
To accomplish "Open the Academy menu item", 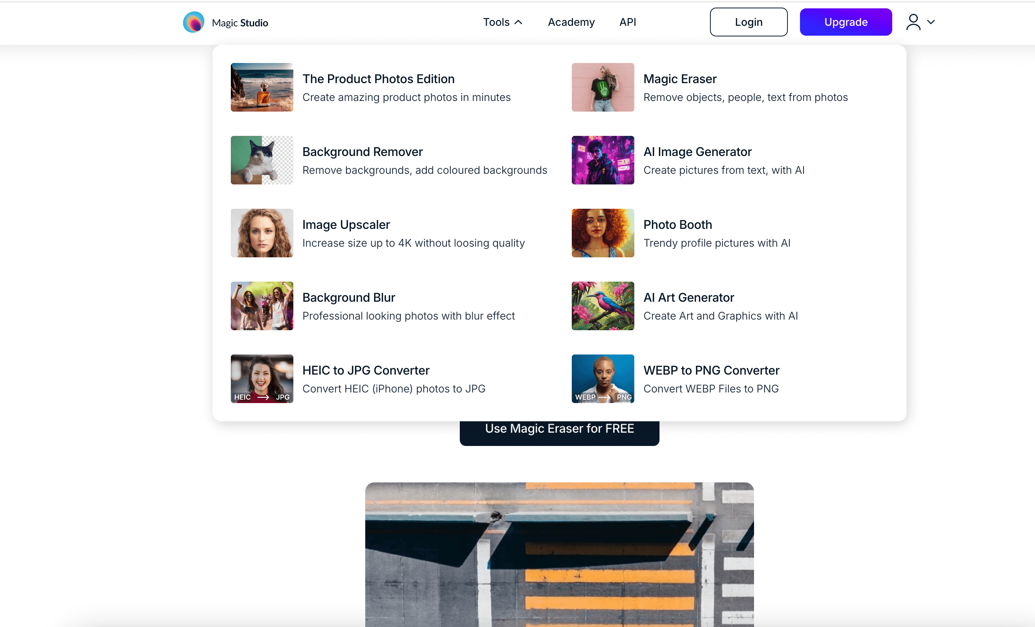I will [x=571, y=22].
